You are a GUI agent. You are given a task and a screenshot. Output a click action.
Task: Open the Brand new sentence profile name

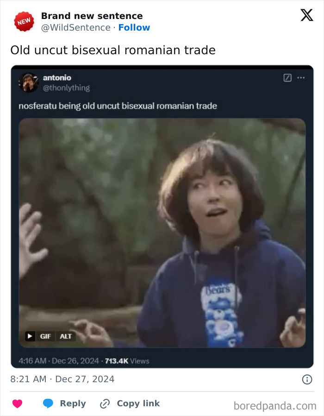click(x=92, y=16)
